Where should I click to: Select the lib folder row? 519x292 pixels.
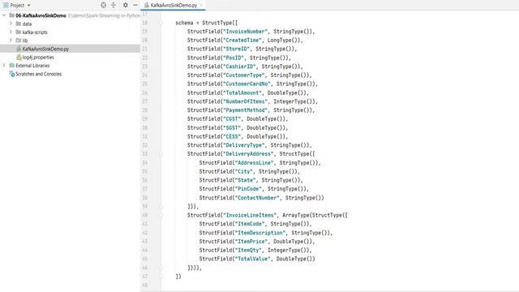click(x=71, y=41)
